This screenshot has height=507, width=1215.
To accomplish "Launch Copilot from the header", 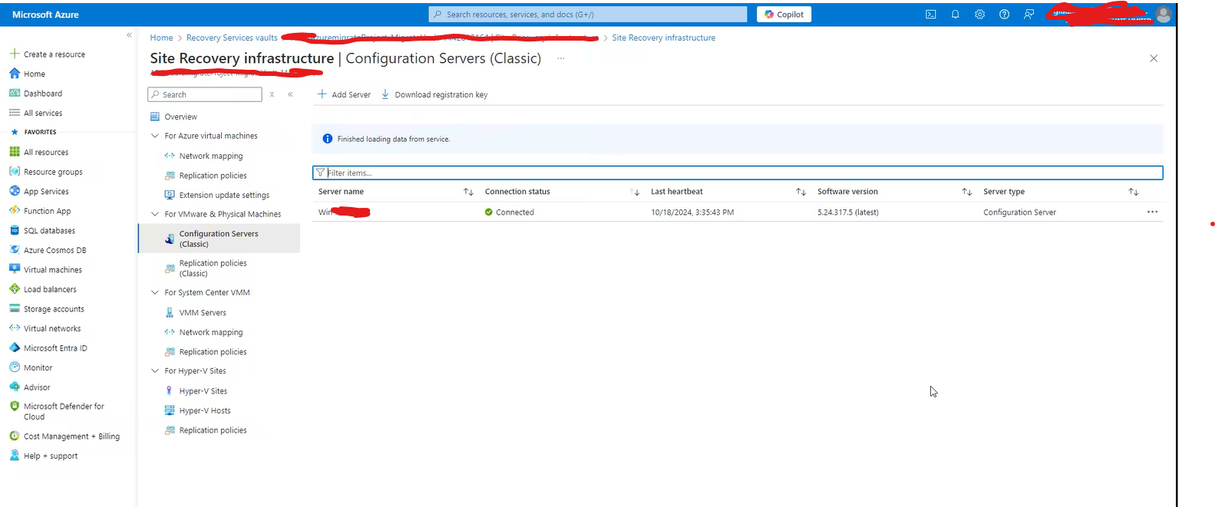I will pos(784,14).
